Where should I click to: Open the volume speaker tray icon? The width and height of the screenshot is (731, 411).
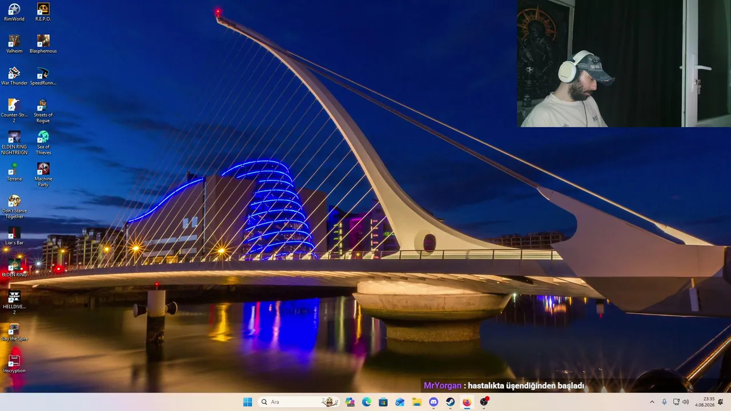coord(685,402)
